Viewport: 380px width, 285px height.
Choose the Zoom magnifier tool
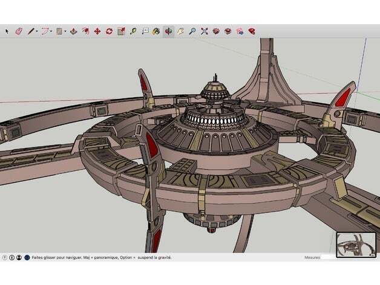coord(192,31)
